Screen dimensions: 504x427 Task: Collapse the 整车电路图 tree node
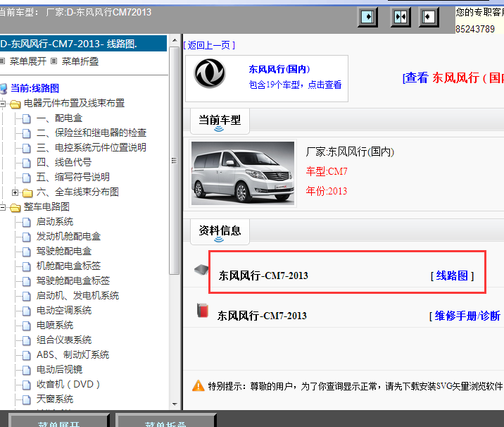3,207
